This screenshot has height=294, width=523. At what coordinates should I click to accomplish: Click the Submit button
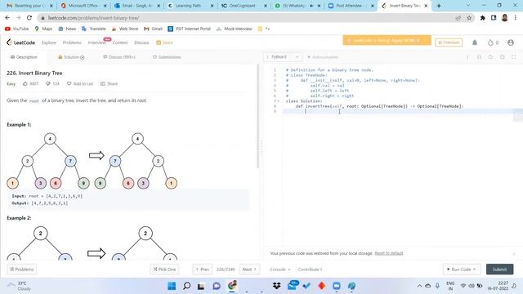click(499, 269)
